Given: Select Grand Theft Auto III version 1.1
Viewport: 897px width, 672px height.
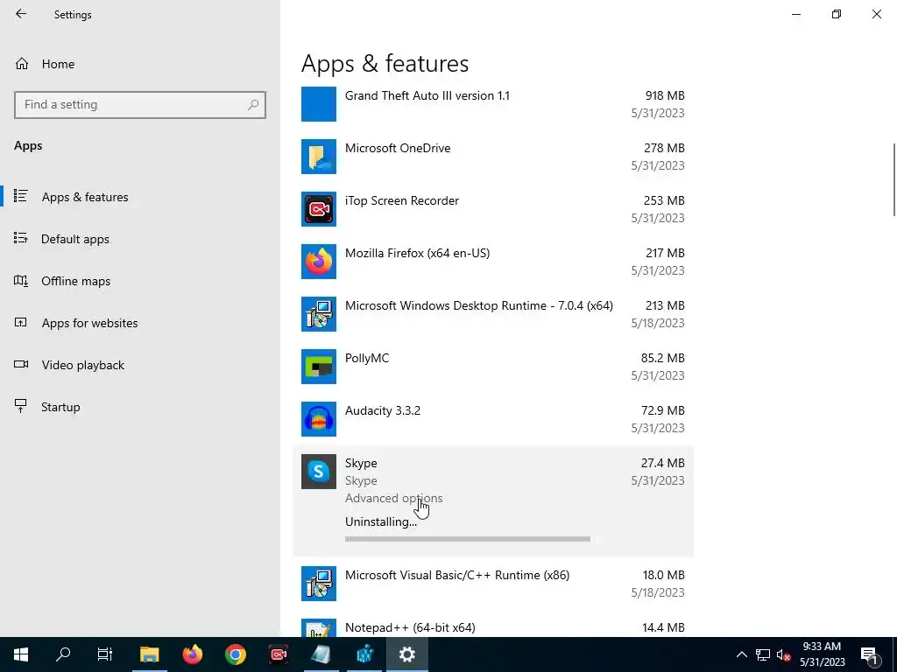Looking at the screenshot, I should tap(493, 104).
